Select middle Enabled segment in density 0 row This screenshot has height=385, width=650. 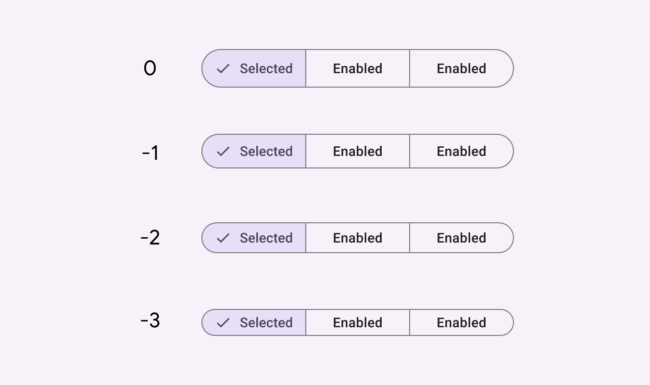[x=358, y=69]
